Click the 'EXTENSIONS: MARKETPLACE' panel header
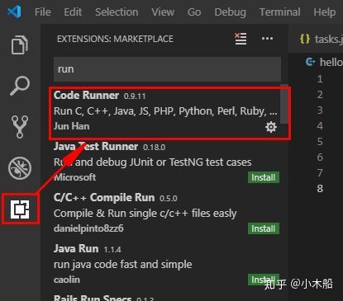This screenshot has width=343, height=301. (115, 39)
